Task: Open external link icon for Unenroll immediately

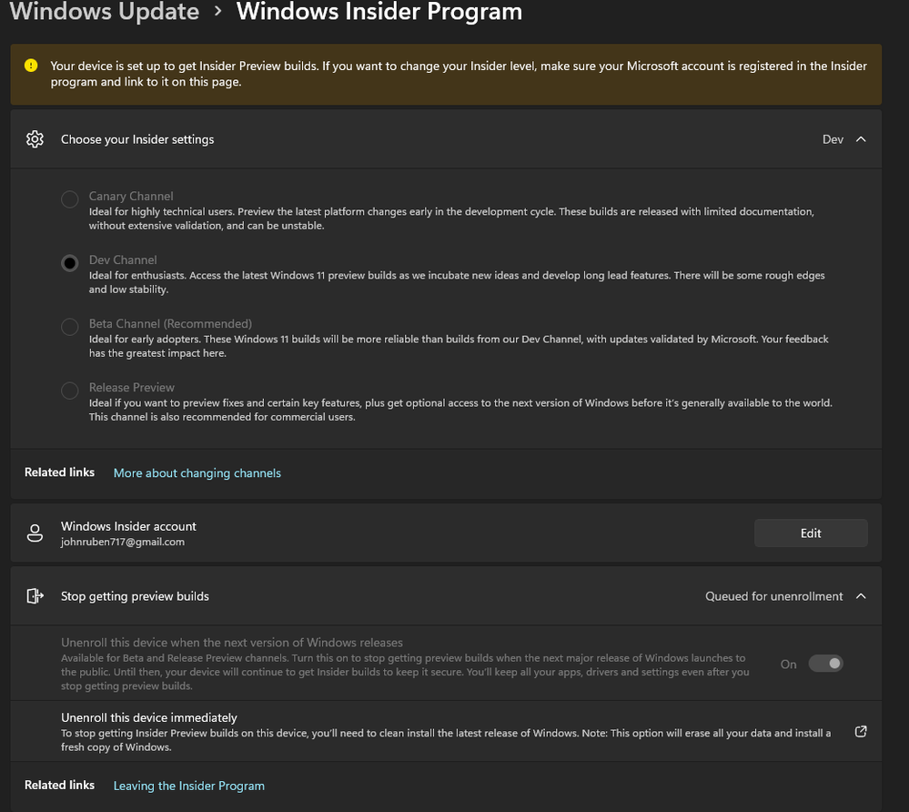Action: coord(861,731)
